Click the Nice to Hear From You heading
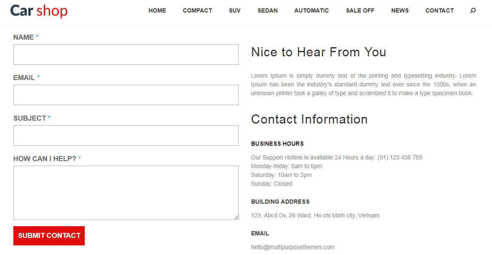 click(318, 52)
